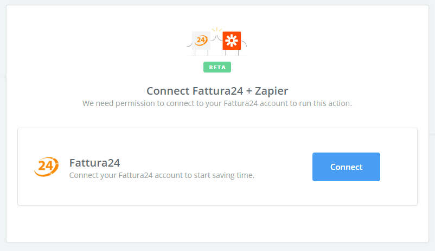435x251 pixels.
Task: Click 'Connect your Fattura24 account' subtitle
Action: click(162, 175)
